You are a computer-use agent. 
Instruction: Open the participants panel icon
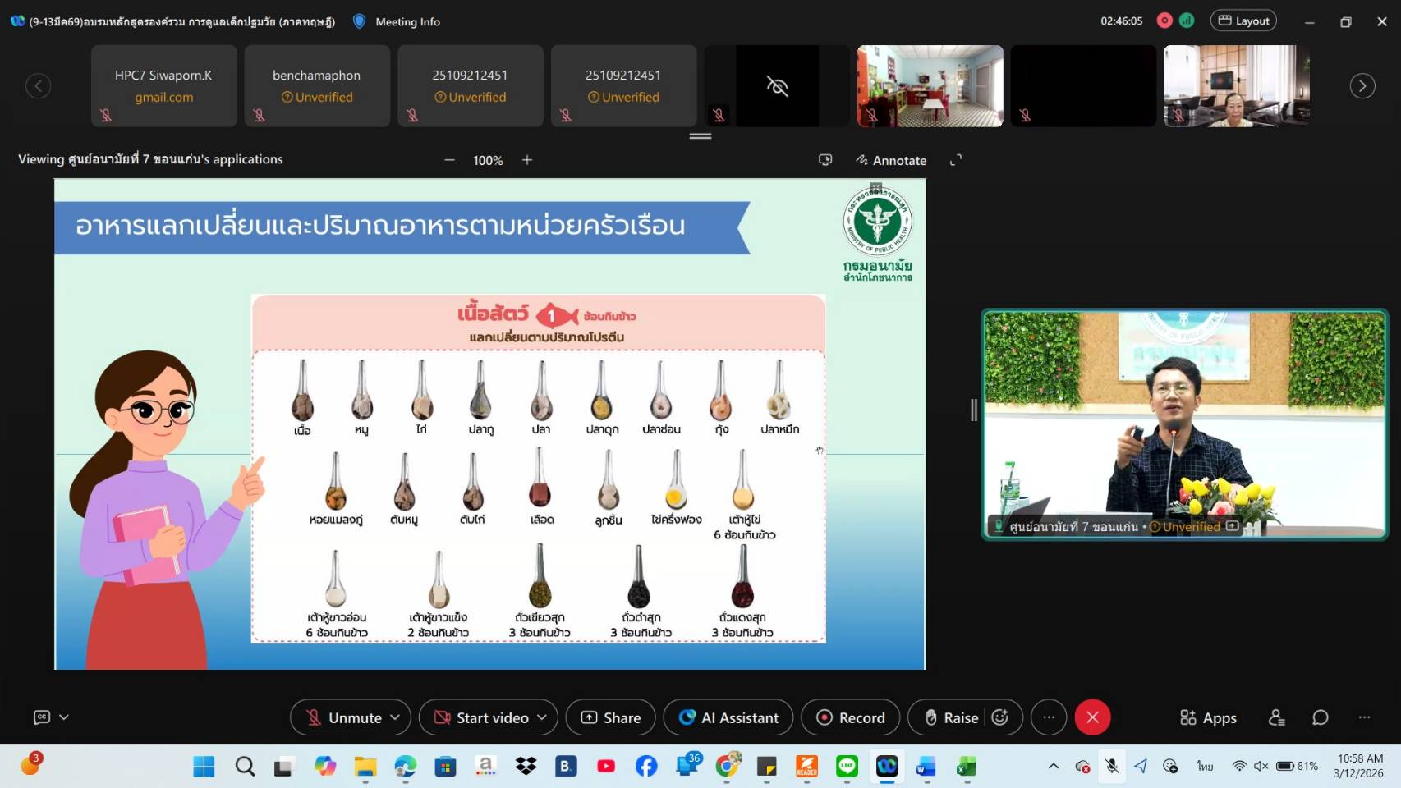1276,717
